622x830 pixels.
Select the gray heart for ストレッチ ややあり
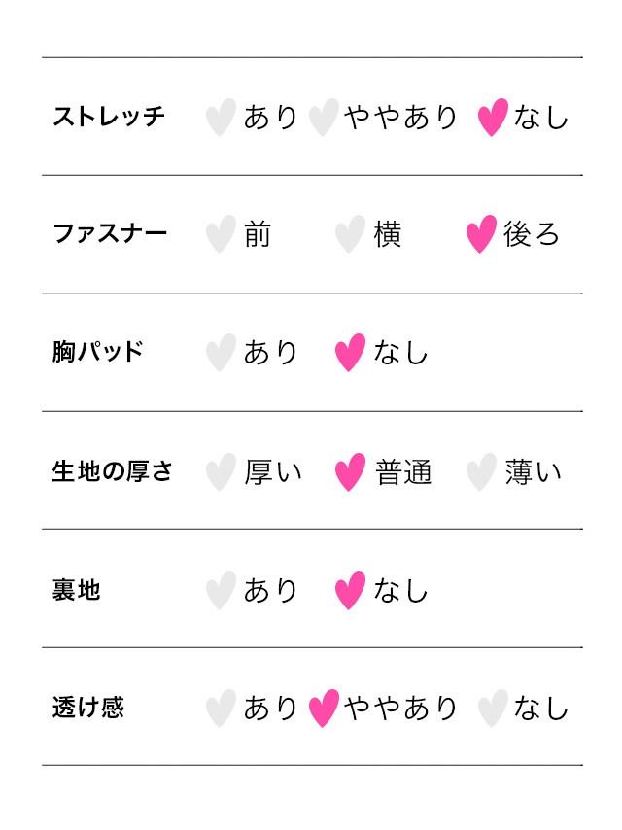click(323, 118)
